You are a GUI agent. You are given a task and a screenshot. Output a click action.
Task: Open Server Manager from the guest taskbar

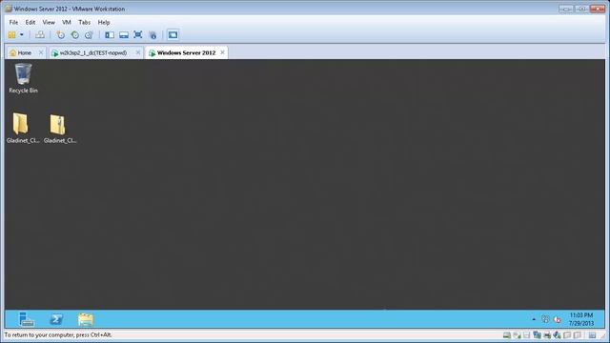tap(27, 319)
